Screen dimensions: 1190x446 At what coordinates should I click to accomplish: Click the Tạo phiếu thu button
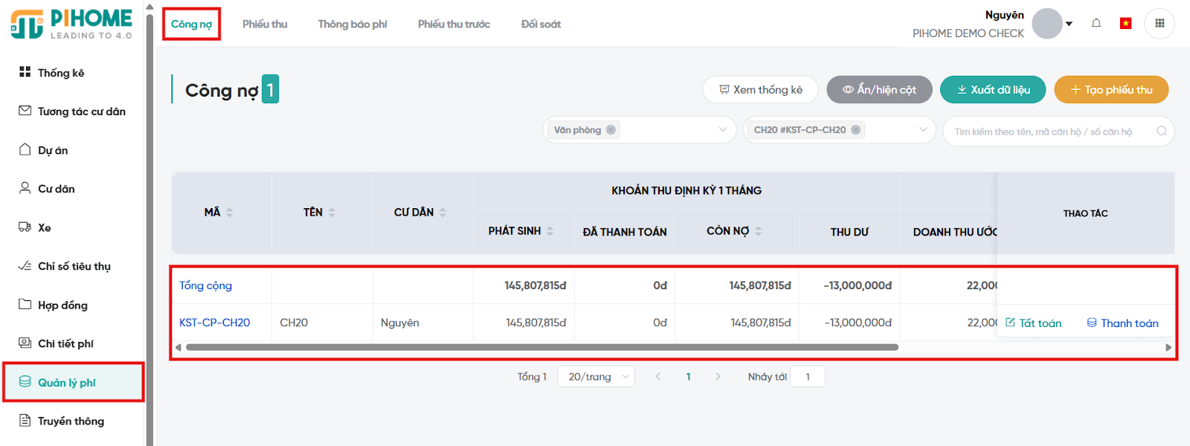1111,90
